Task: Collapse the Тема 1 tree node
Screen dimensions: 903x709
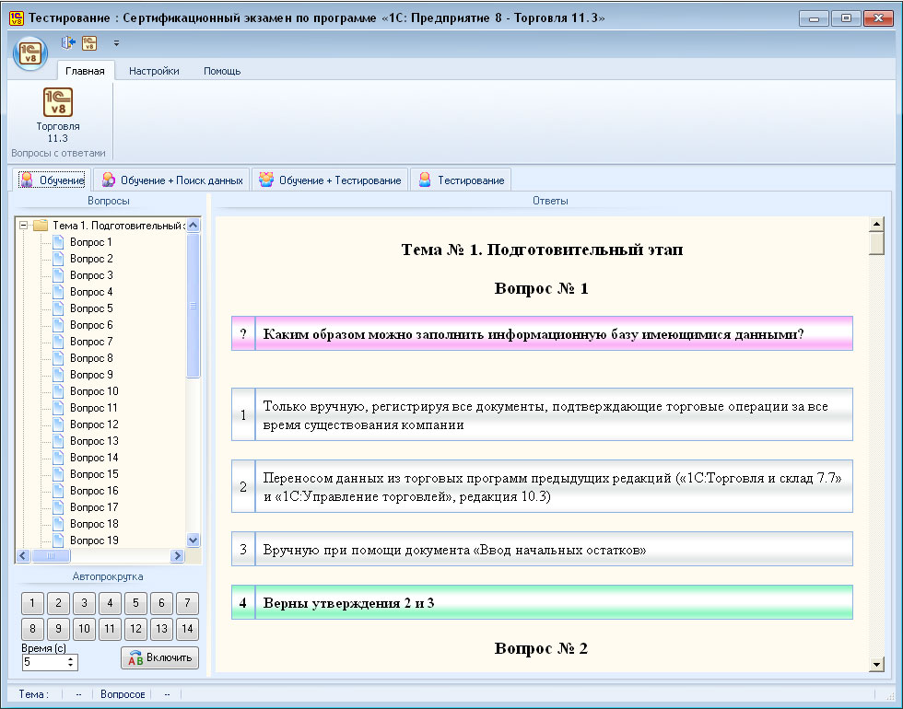Action: pos(24,226)
